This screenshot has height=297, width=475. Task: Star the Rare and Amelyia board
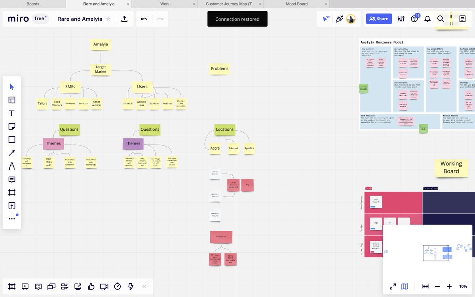point(108,19)
